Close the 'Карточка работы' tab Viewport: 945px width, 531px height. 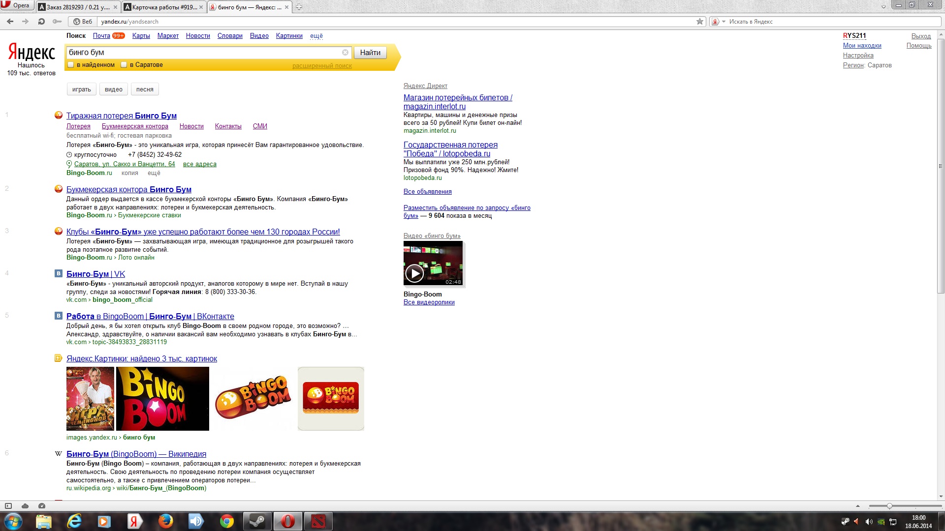click(x=201, y=7)
